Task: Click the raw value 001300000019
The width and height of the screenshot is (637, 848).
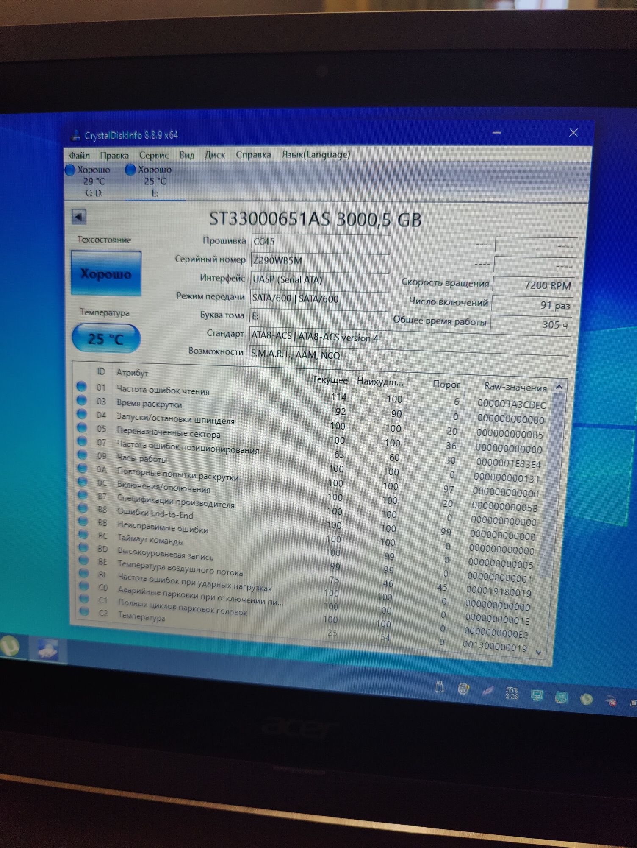Action: coord(495,647)
